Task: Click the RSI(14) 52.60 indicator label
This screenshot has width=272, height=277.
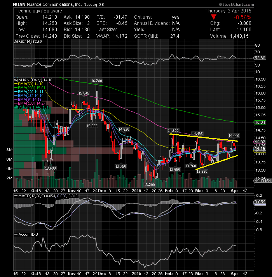Action: click(28, 42)
